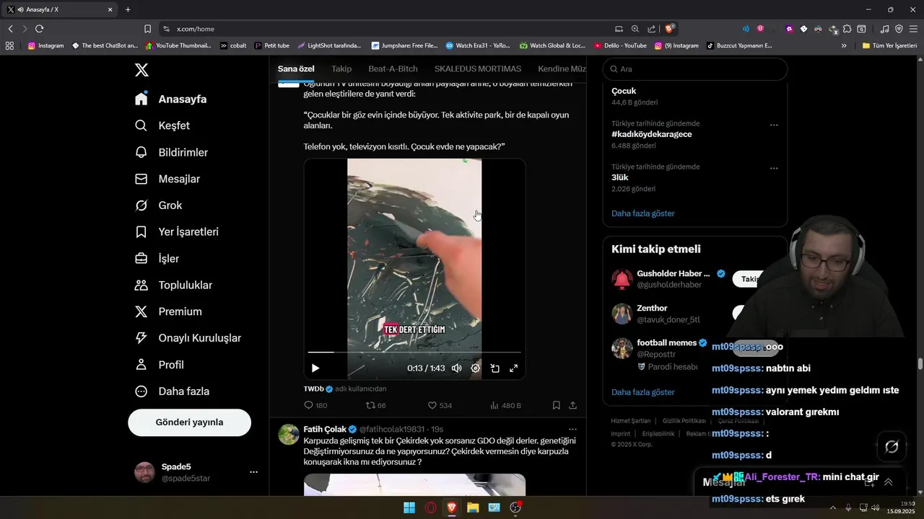This screenshot has height=519, width=924.
Task: Open Bildirimler notifications
Action: [x=172, y=152]
